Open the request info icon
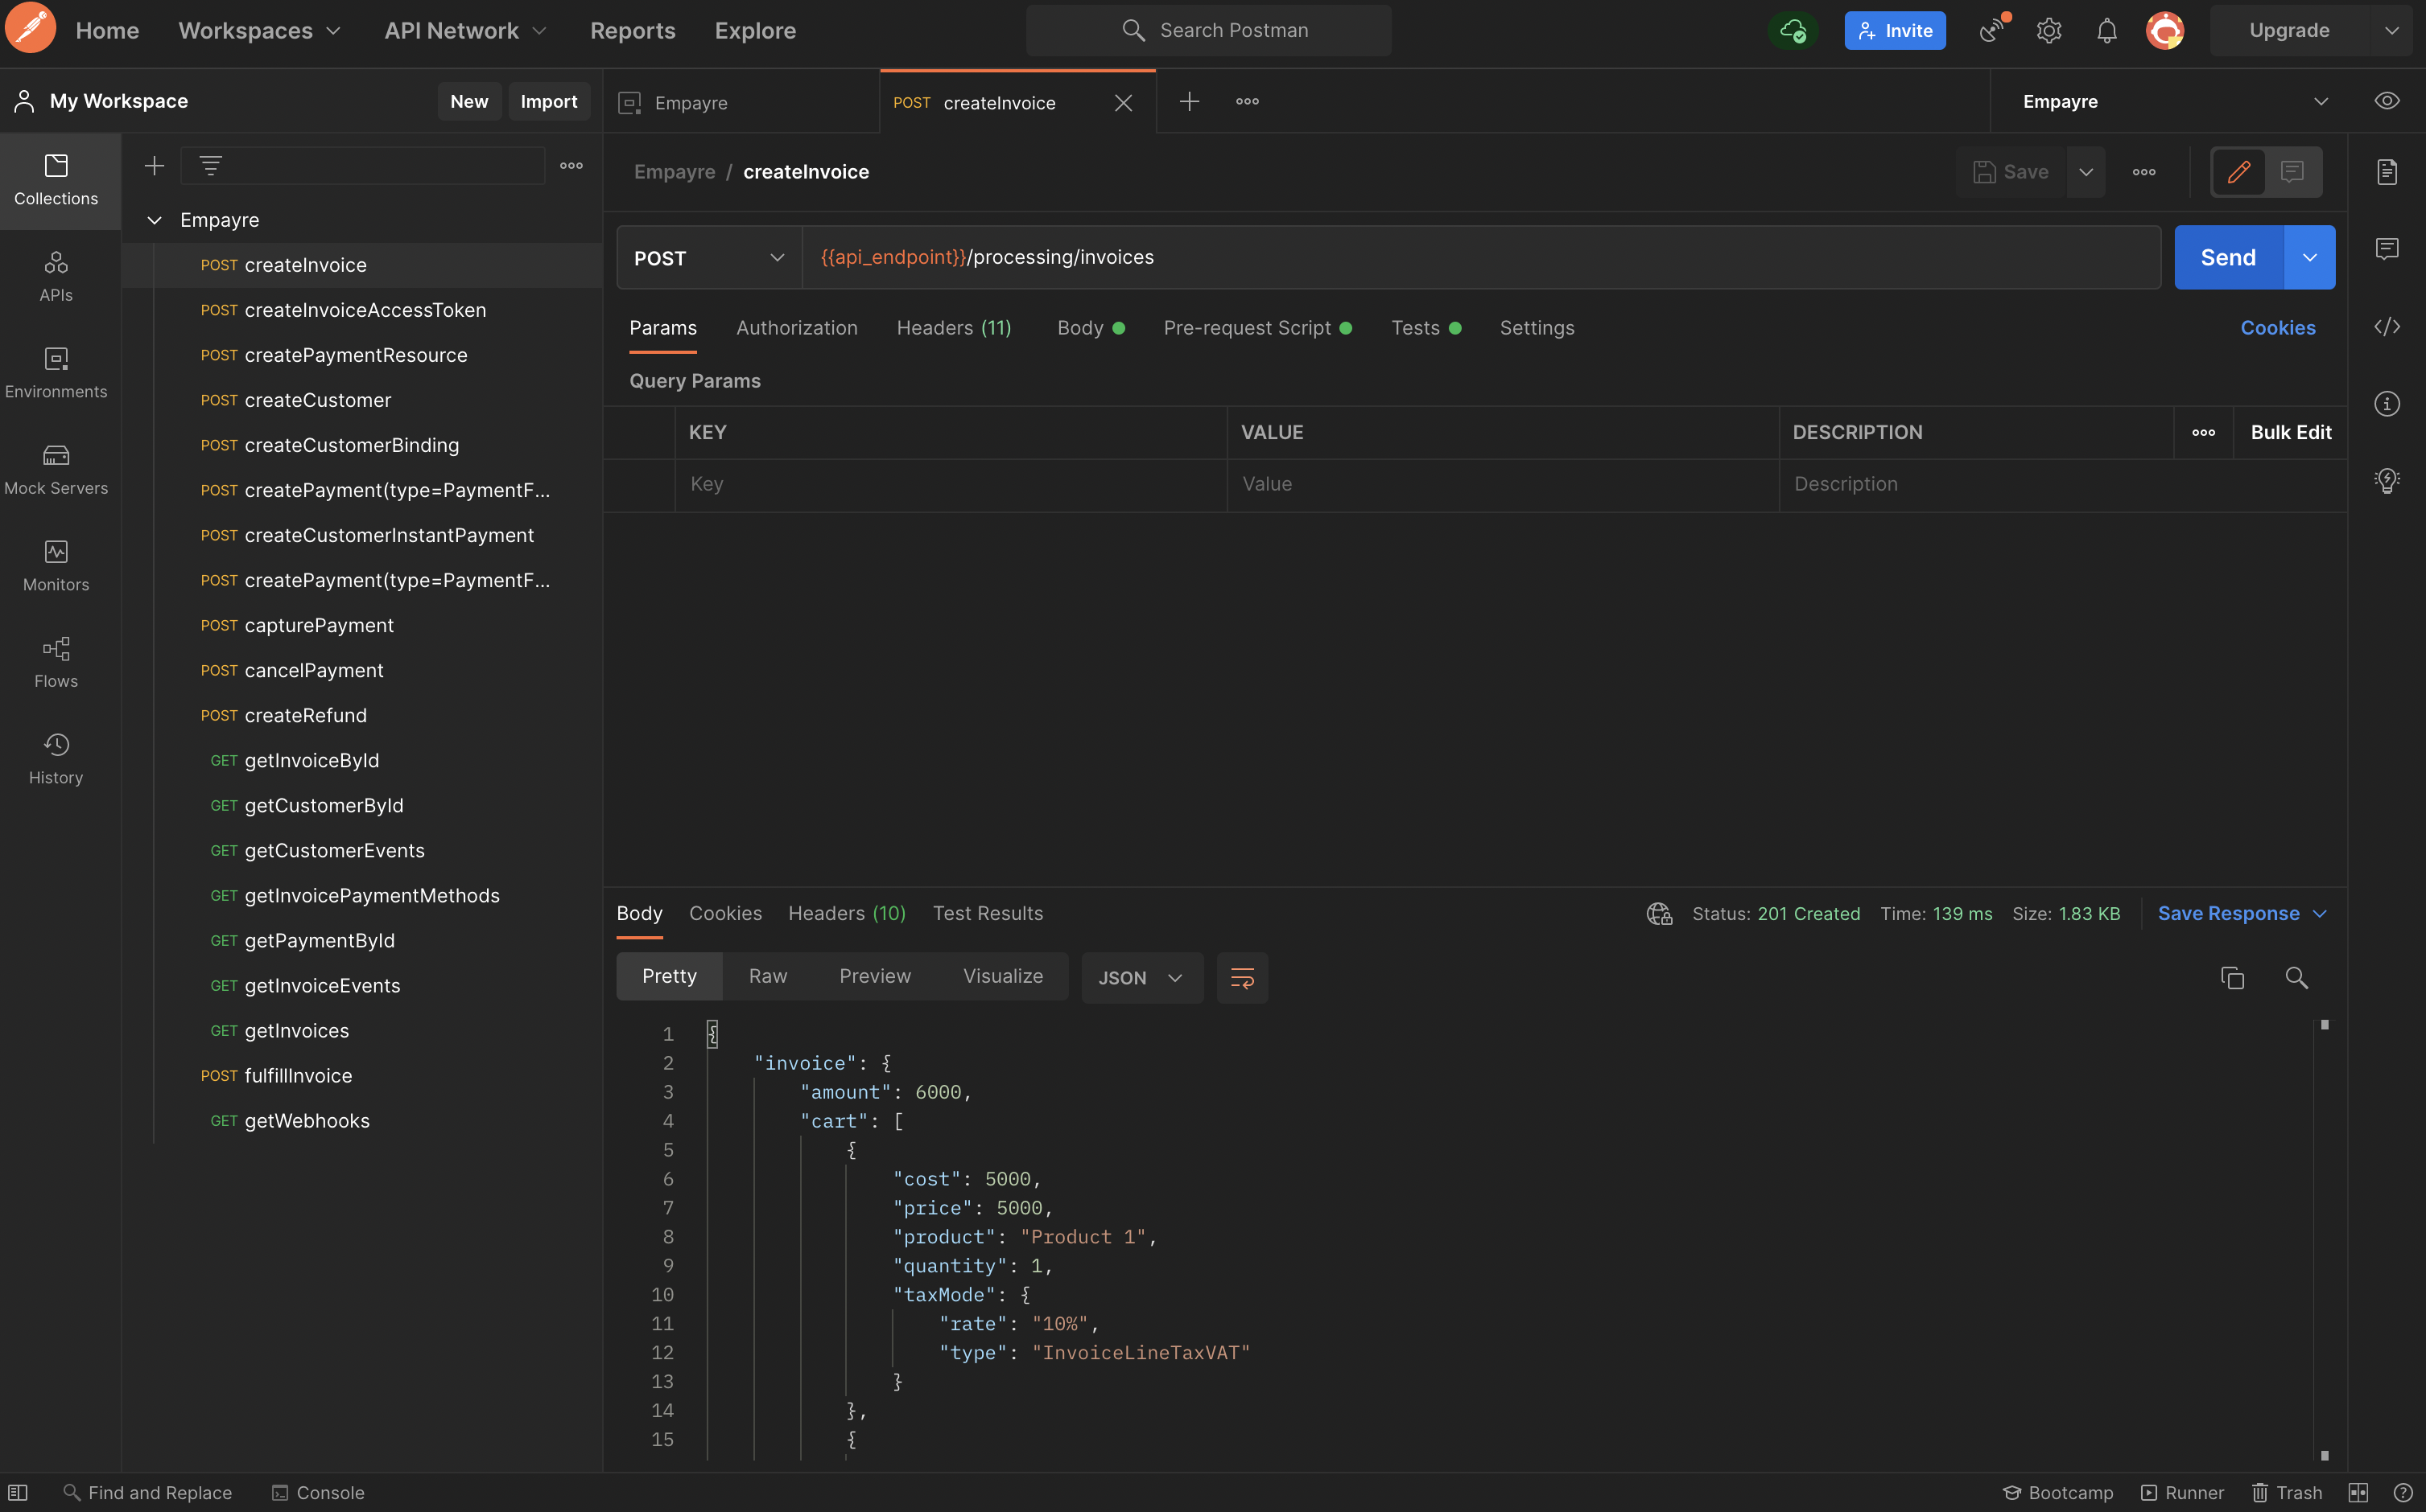The image size is (2426, 1512). (x=2387, y=404)
